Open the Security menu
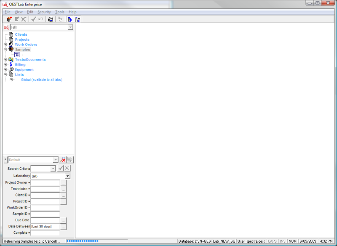 click(44, 12)
